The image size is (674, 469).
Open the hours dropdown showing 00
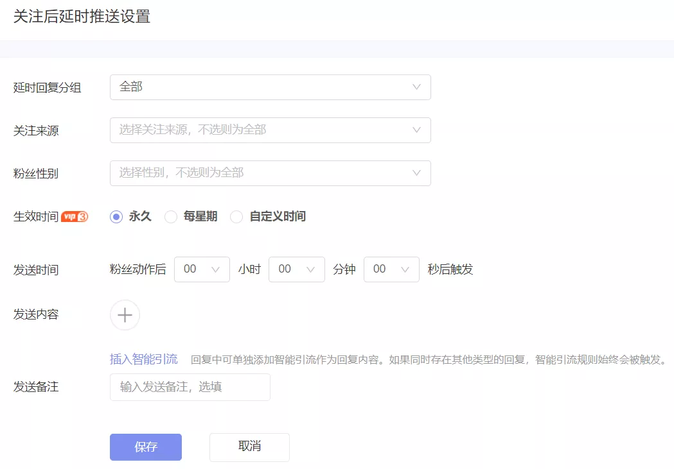point(202,269)
